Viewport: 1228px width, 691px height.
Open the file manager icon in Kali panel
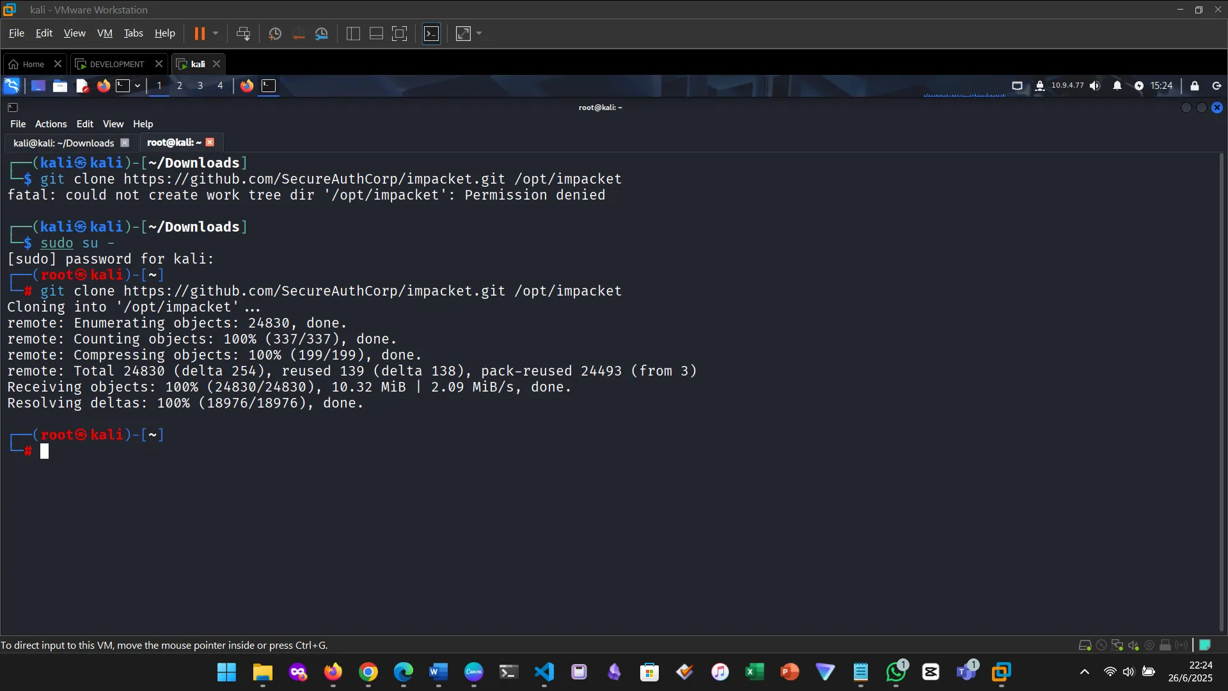(x=59, y=85)
